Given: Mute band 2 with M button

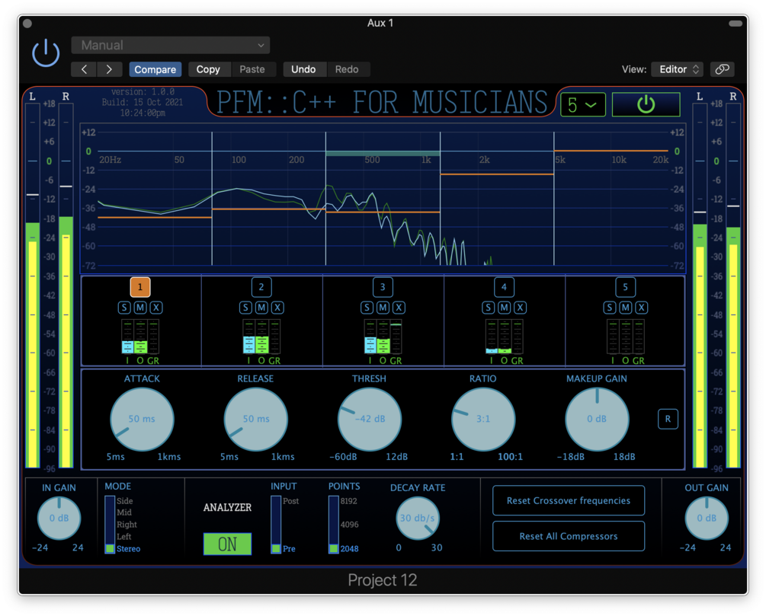Looking at the screenshot, I should pos(261,308).
